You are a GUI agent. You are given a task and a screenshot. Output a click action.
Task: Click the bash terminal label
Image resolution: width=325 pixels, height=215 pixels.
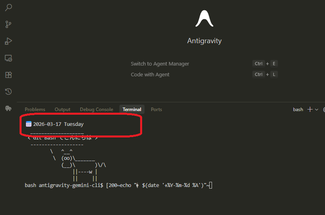click(x=298, y=109)
